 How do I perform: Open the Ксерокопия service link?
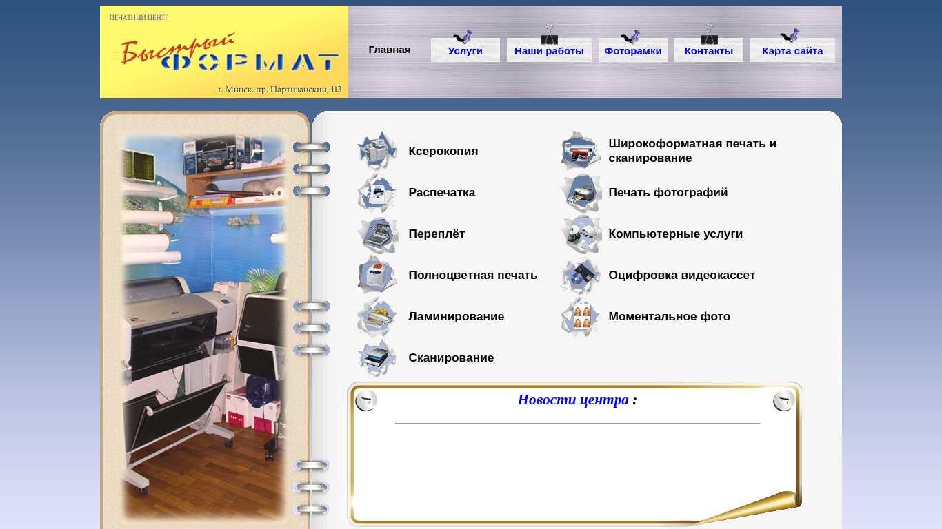[x=443, y=151]
